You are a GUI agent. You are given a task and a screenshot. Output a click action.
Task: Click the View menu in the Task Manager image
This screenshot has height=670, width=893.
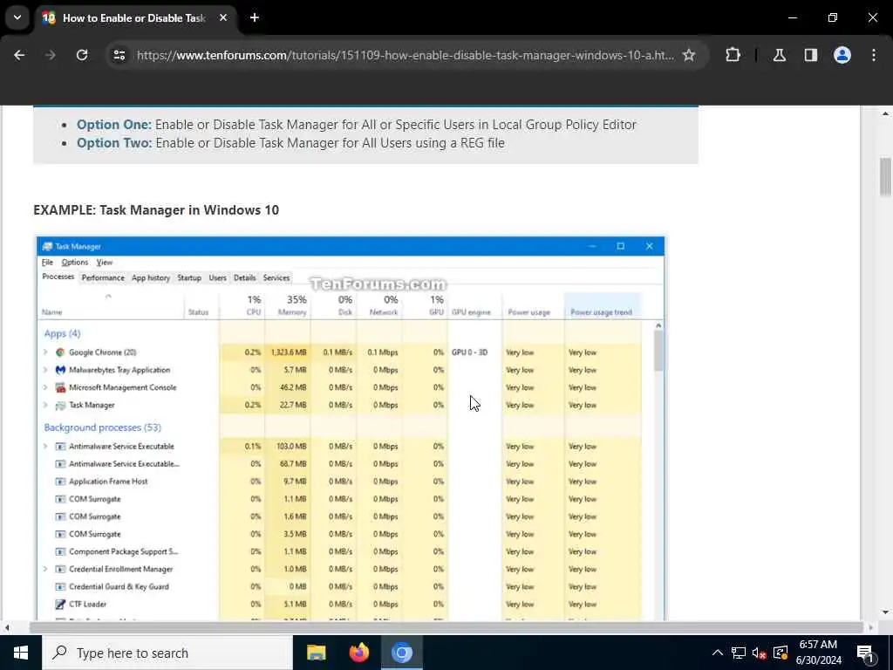tap(105, 262)
